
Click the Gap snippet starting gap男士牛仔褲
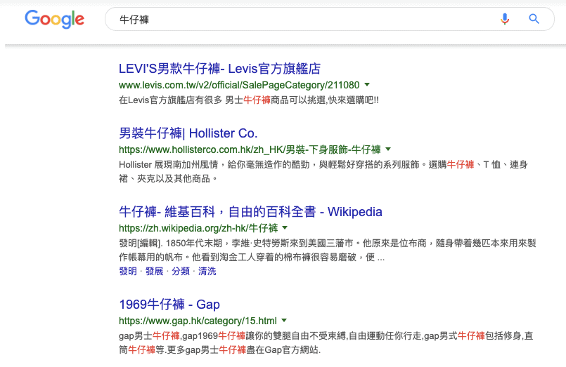(x=326, y=343)
